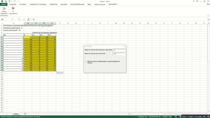Switch to the ВИД tab
Viewport: 210px width, 118px height.
point(89,4)
